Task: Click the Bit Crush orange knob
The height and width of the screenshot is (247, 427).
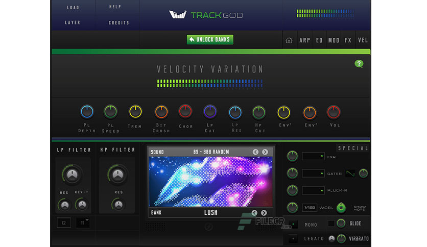Action: 161,112
